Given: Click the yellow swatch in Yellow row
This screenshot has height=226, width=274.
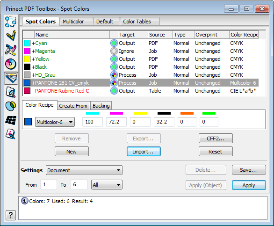Looking at the screenshot, I should click(x=27, y=59).
